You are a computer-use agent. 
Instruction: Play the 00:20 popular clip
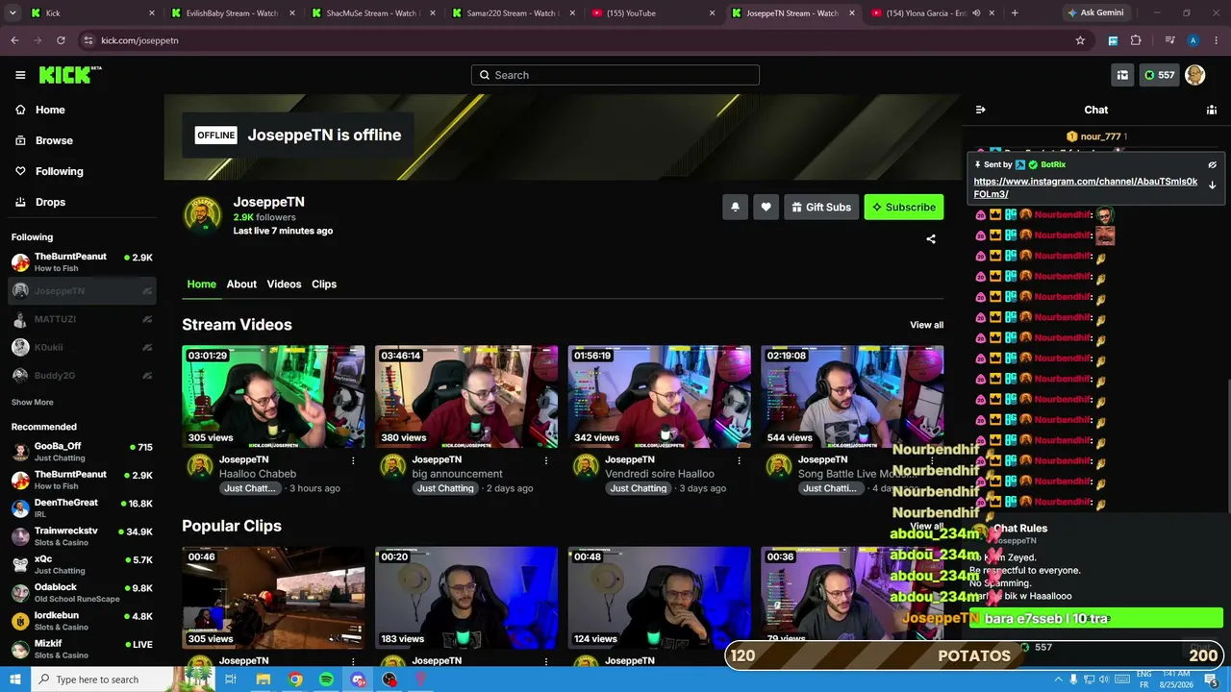click(466, 598)
